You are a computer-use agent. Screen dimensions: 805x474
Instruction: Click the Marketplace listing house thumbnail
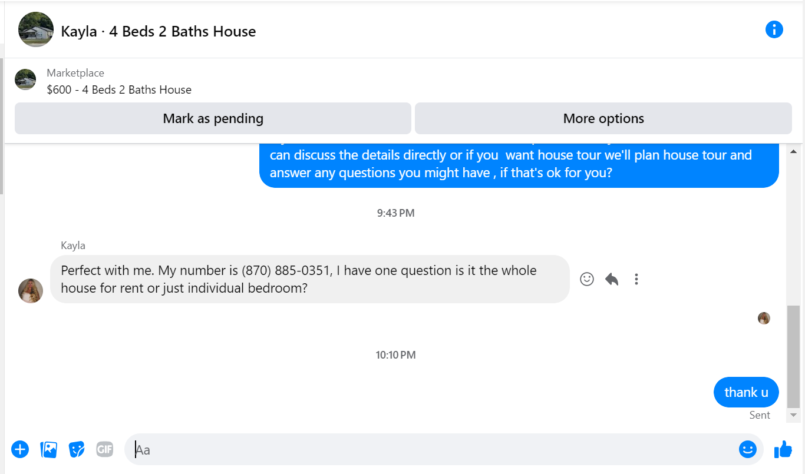[25, 79]
